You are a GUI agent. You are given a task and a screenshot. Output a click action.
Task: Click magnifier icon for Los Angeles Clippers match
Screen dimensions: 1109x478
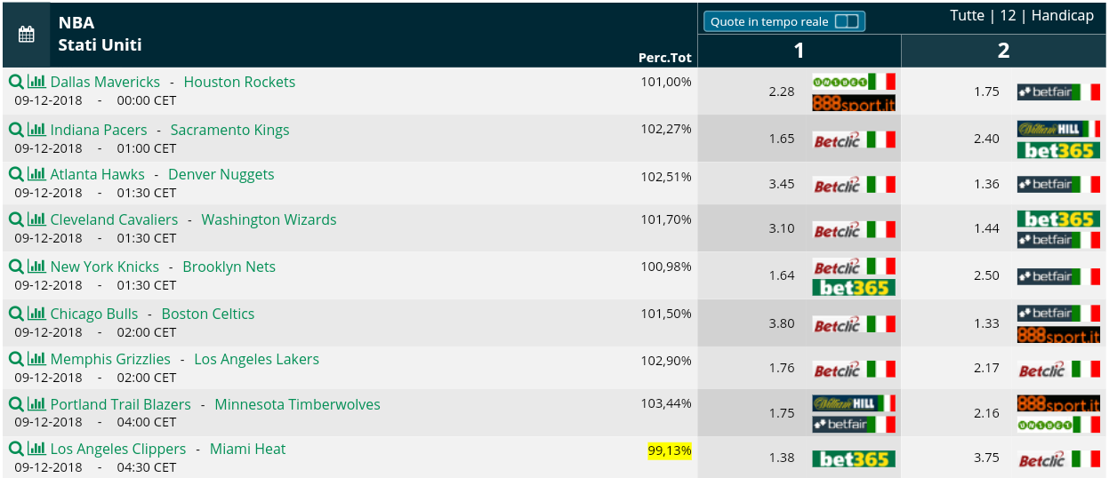click(16, 449)
